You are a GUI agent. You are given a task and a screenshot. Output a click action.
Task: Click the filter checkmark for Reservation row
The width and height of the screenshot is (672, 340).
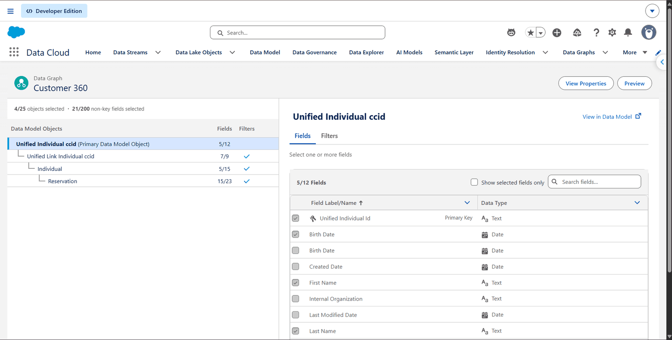(x=247, y=181)
